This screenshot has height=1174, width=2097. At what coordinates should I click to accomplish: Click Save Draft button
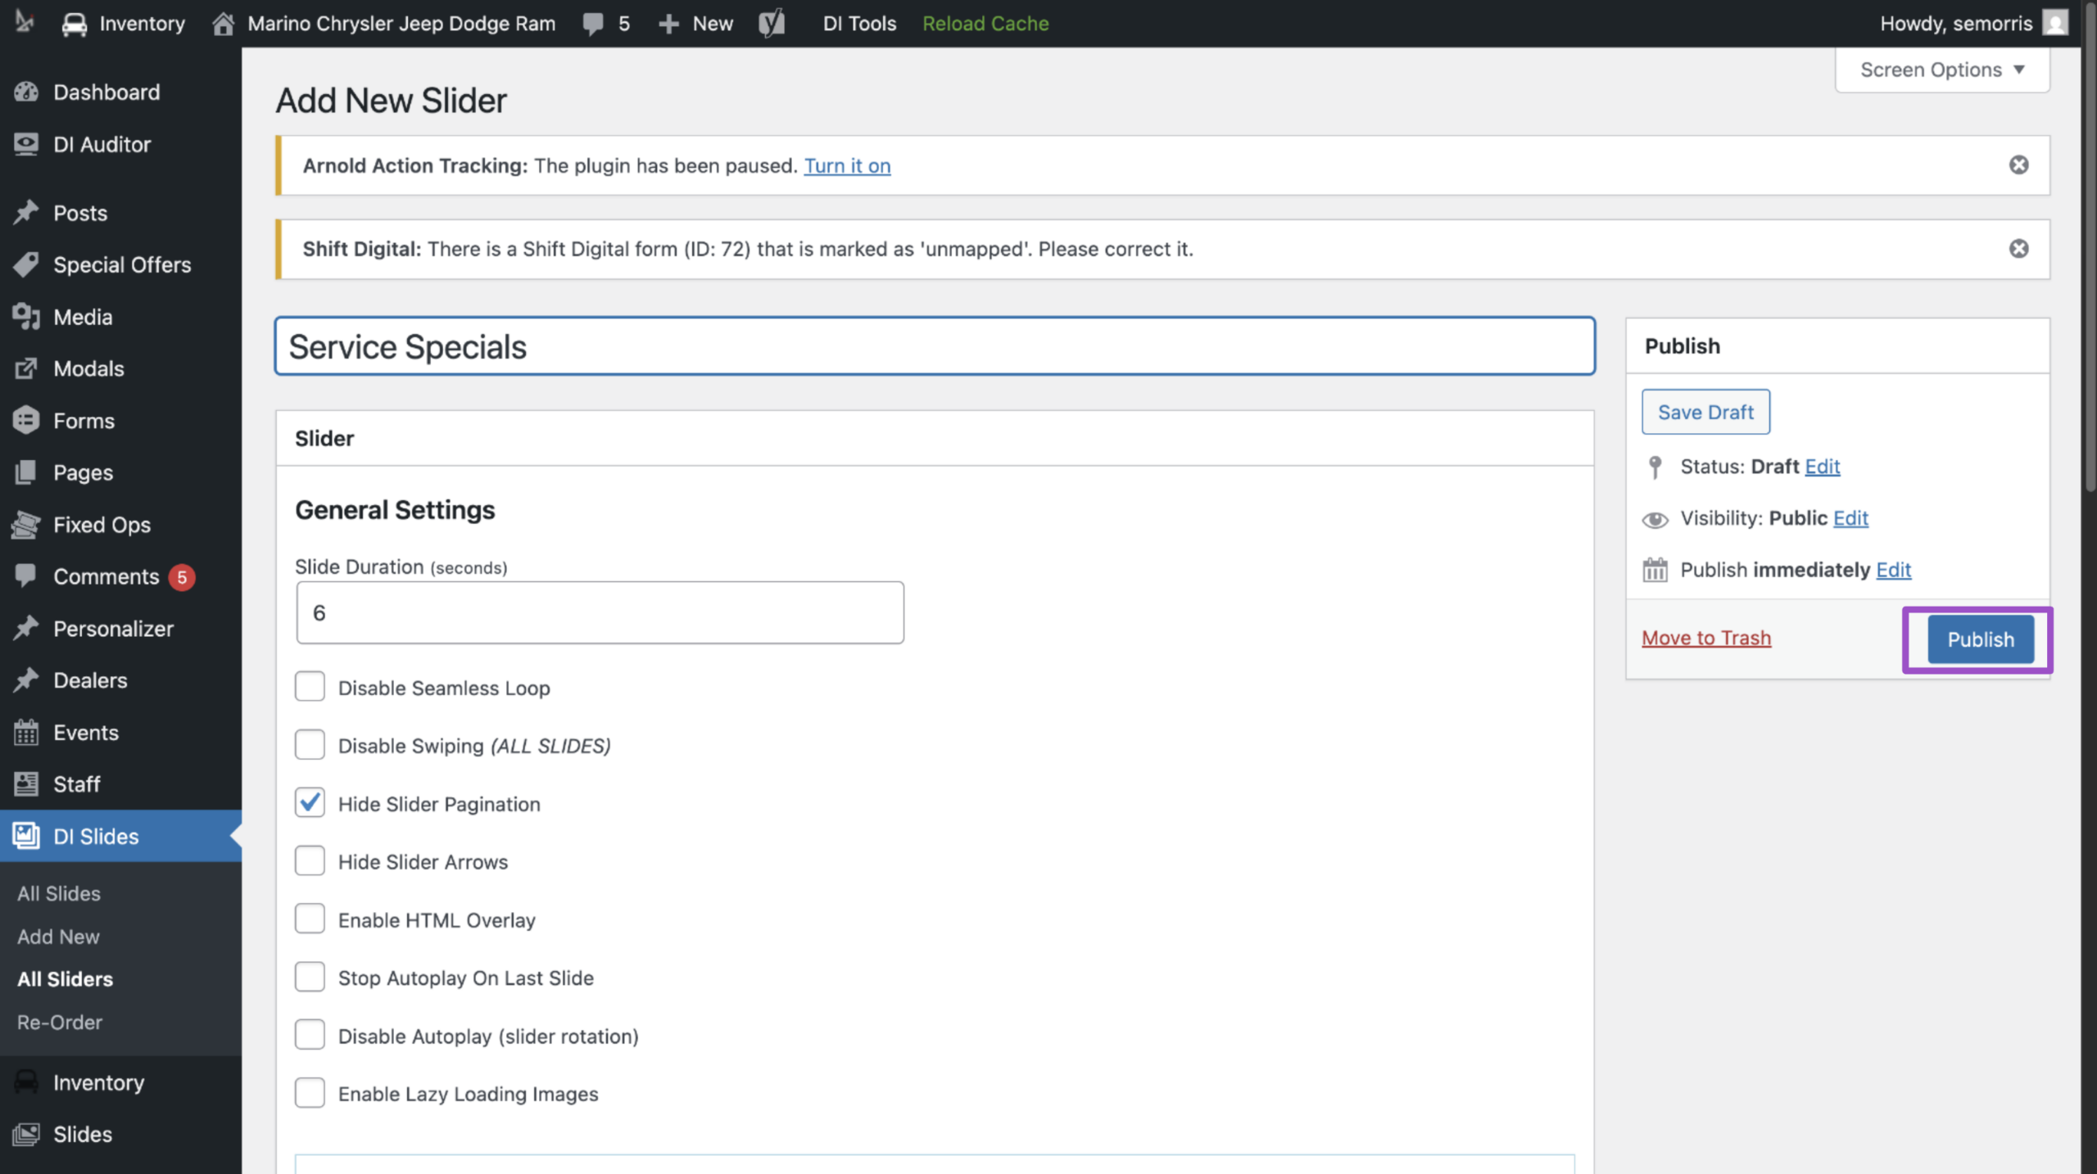pyautogui.click(x=1705, y=412)
